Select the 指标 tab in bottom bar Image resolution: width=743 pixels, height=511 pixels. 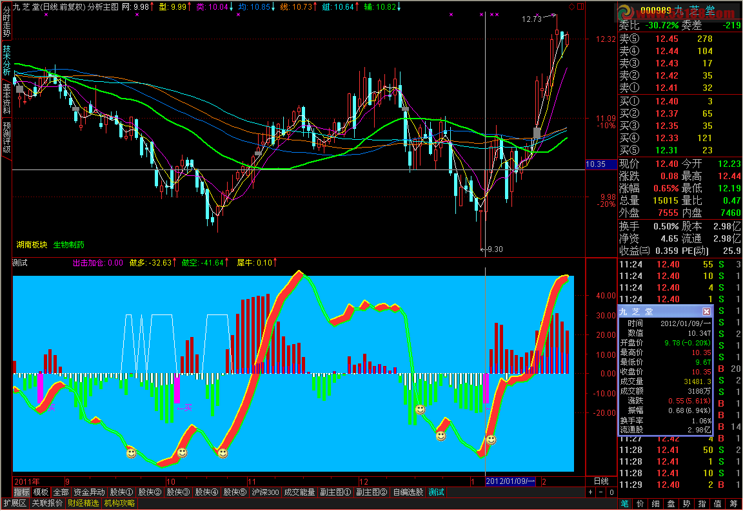point(21,492)
